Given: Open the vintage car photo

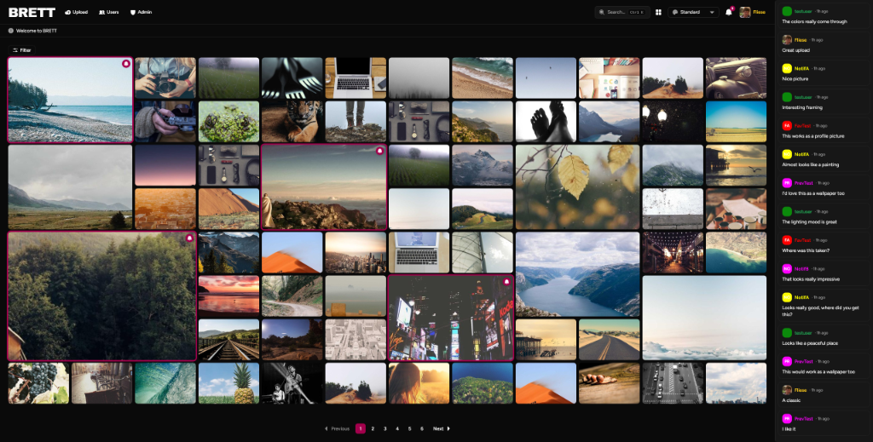Looking at the screenshot, I should click(736, 78).
